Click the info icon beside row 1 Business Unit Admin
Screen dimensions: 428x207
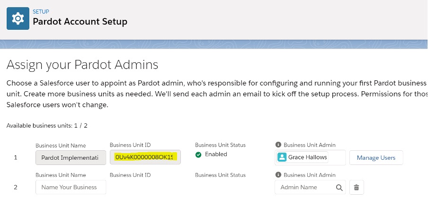point(278,145)
